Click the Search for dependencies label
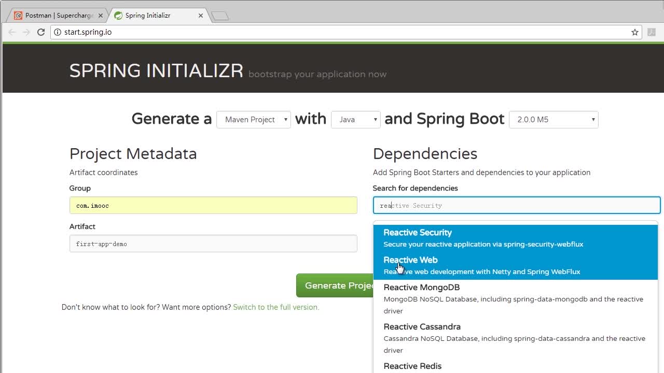Image resolution: width=664 pixels, height=373 pixels. click(416, 188)
